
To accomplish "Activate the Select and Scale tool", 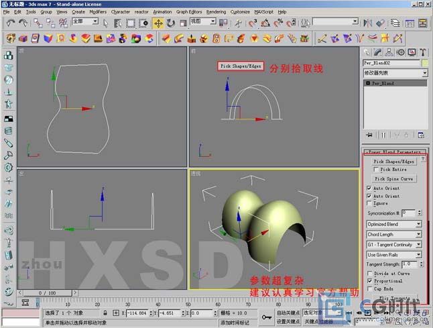I will 183,23.
